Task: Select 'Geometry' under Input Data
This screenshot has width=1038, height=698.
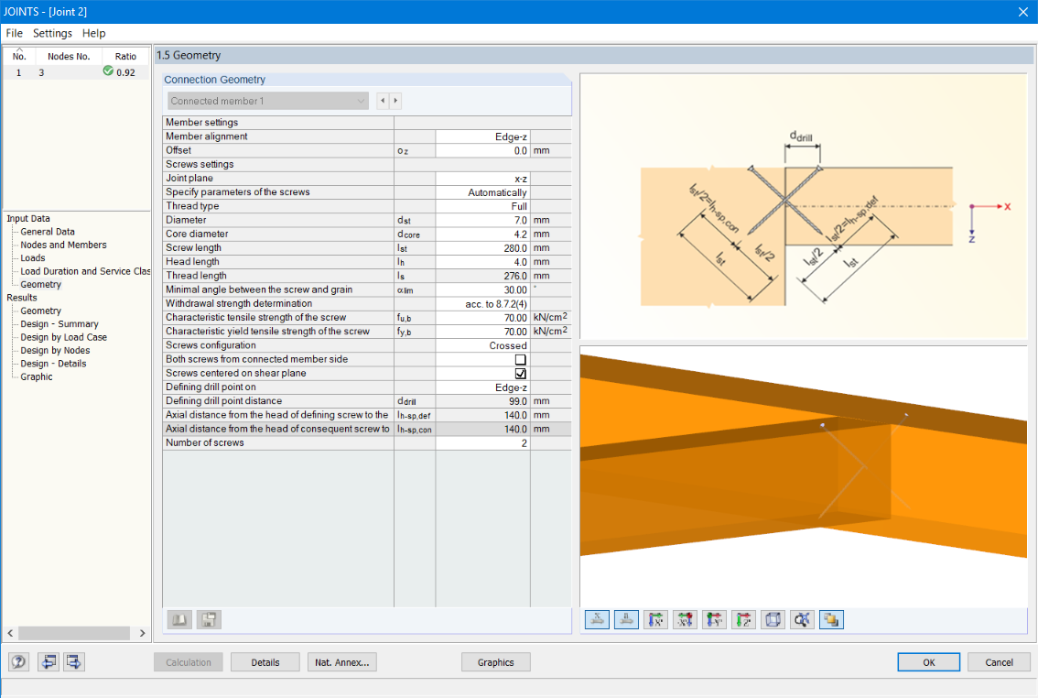Action: click(x=40, y=285)
